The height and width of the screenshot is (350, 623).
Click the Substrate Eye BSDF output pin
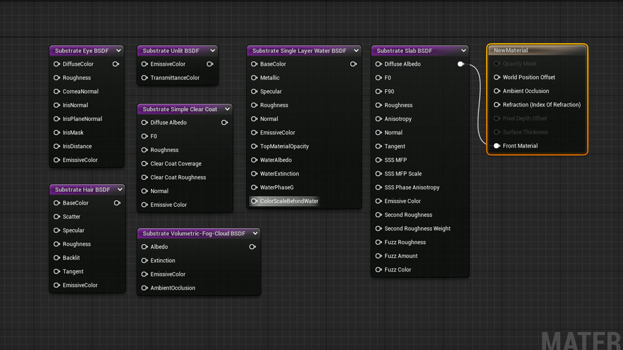coord(116,64)
